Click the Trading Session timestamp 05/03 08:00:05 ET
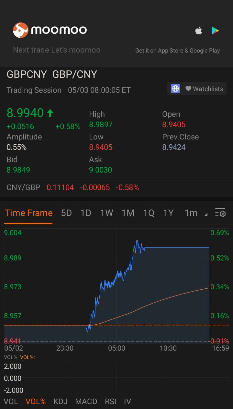This screenshot has width=233, height=409. pyautogui.click(x=99, y=90)
